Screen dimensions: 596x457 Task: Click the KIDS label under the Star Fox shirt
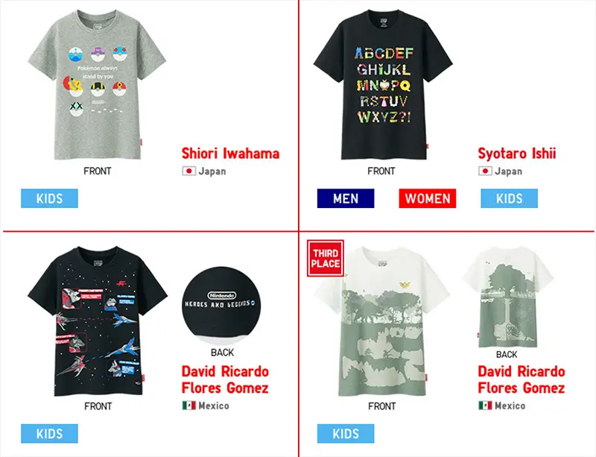[x=49, y=433]
